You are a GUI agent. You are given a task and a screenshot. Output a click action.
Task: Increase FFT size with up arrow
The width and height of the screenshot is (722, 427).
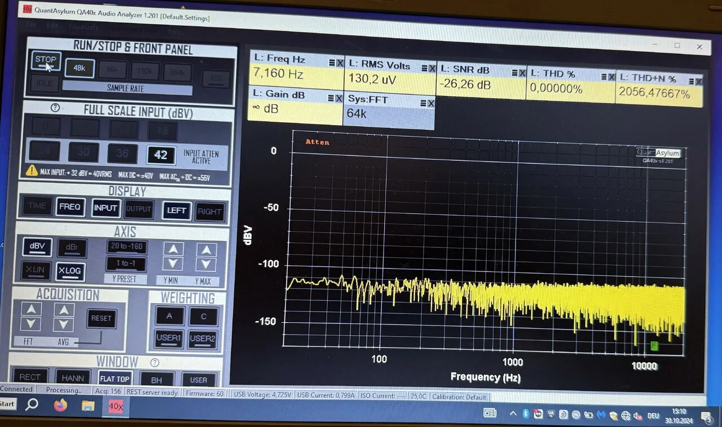point(31,309)
